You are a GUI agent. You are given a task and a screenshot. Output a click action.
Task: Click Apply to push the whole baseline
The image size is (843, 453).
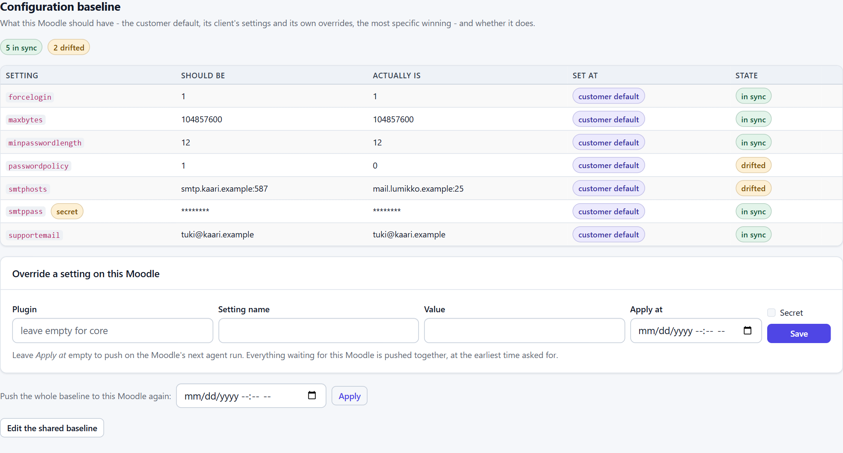350,396
